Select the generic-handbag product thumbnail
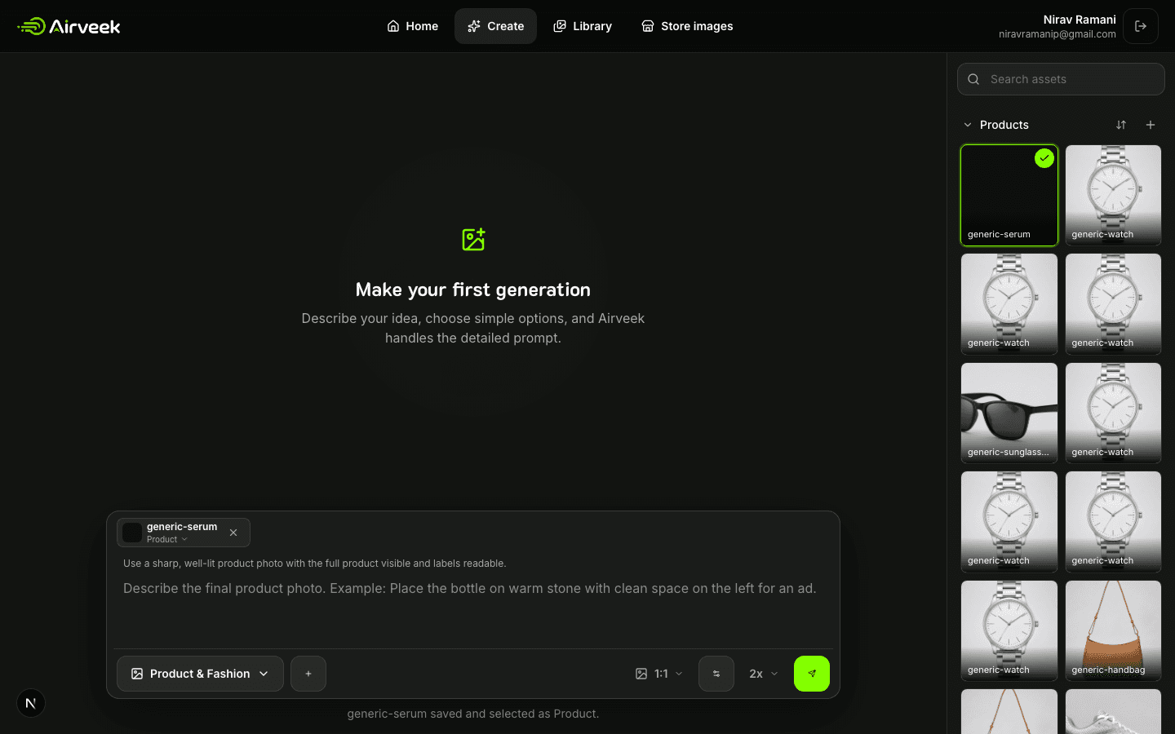Image resolution: width=1175 pixels, height=734 pixels. click(1113, 630)
